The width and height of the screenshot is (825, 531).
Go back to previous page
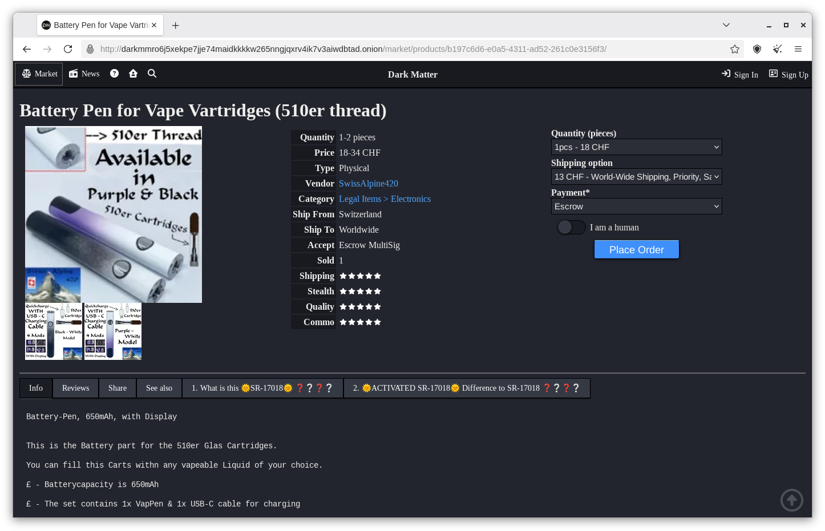coord(27,49)
